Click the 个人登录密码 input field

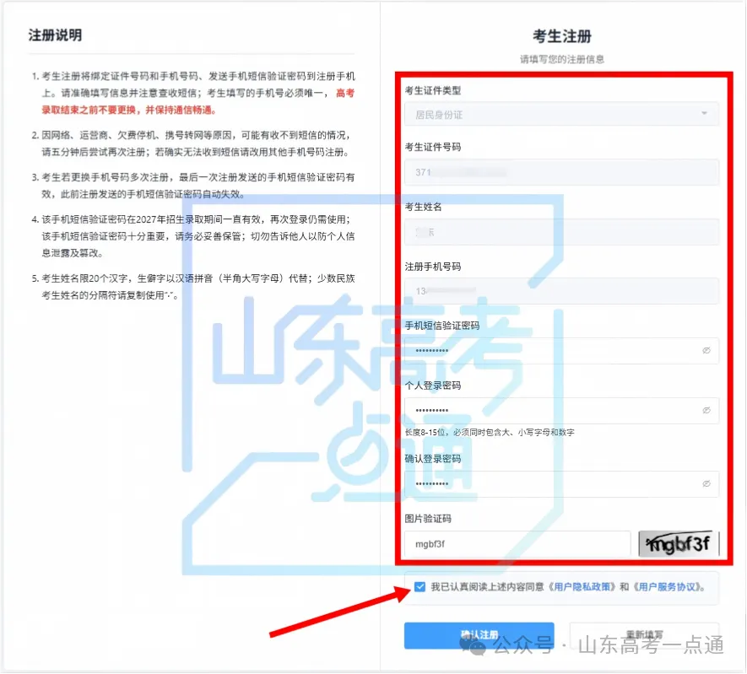pos(561,410)
